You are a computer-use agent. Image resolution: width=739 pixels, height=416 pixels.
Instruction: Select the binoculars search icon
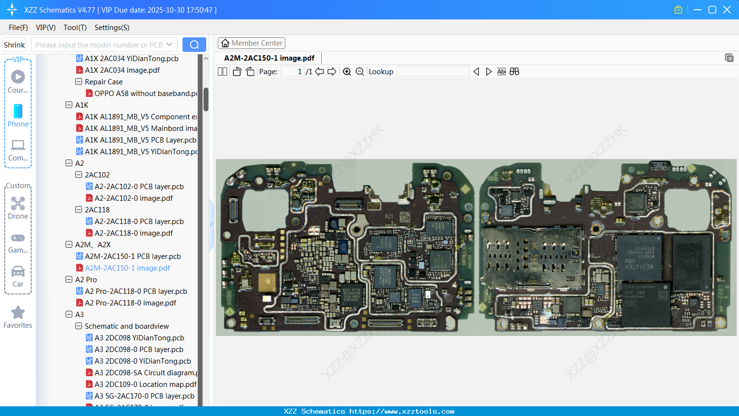tap(514, 71)
